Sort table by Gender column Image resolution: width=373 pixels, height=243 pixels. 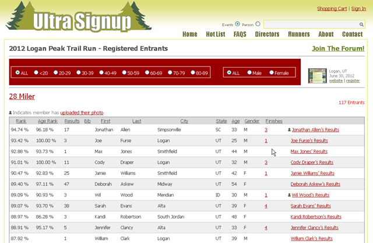click(x=252, y=121)
